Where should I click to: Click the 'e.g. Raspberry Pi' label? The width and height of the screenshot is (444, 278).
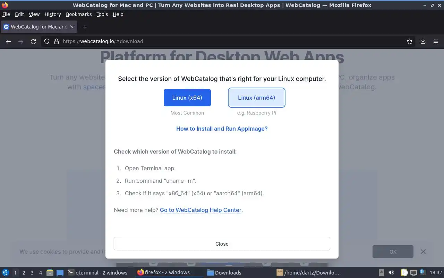257,113
